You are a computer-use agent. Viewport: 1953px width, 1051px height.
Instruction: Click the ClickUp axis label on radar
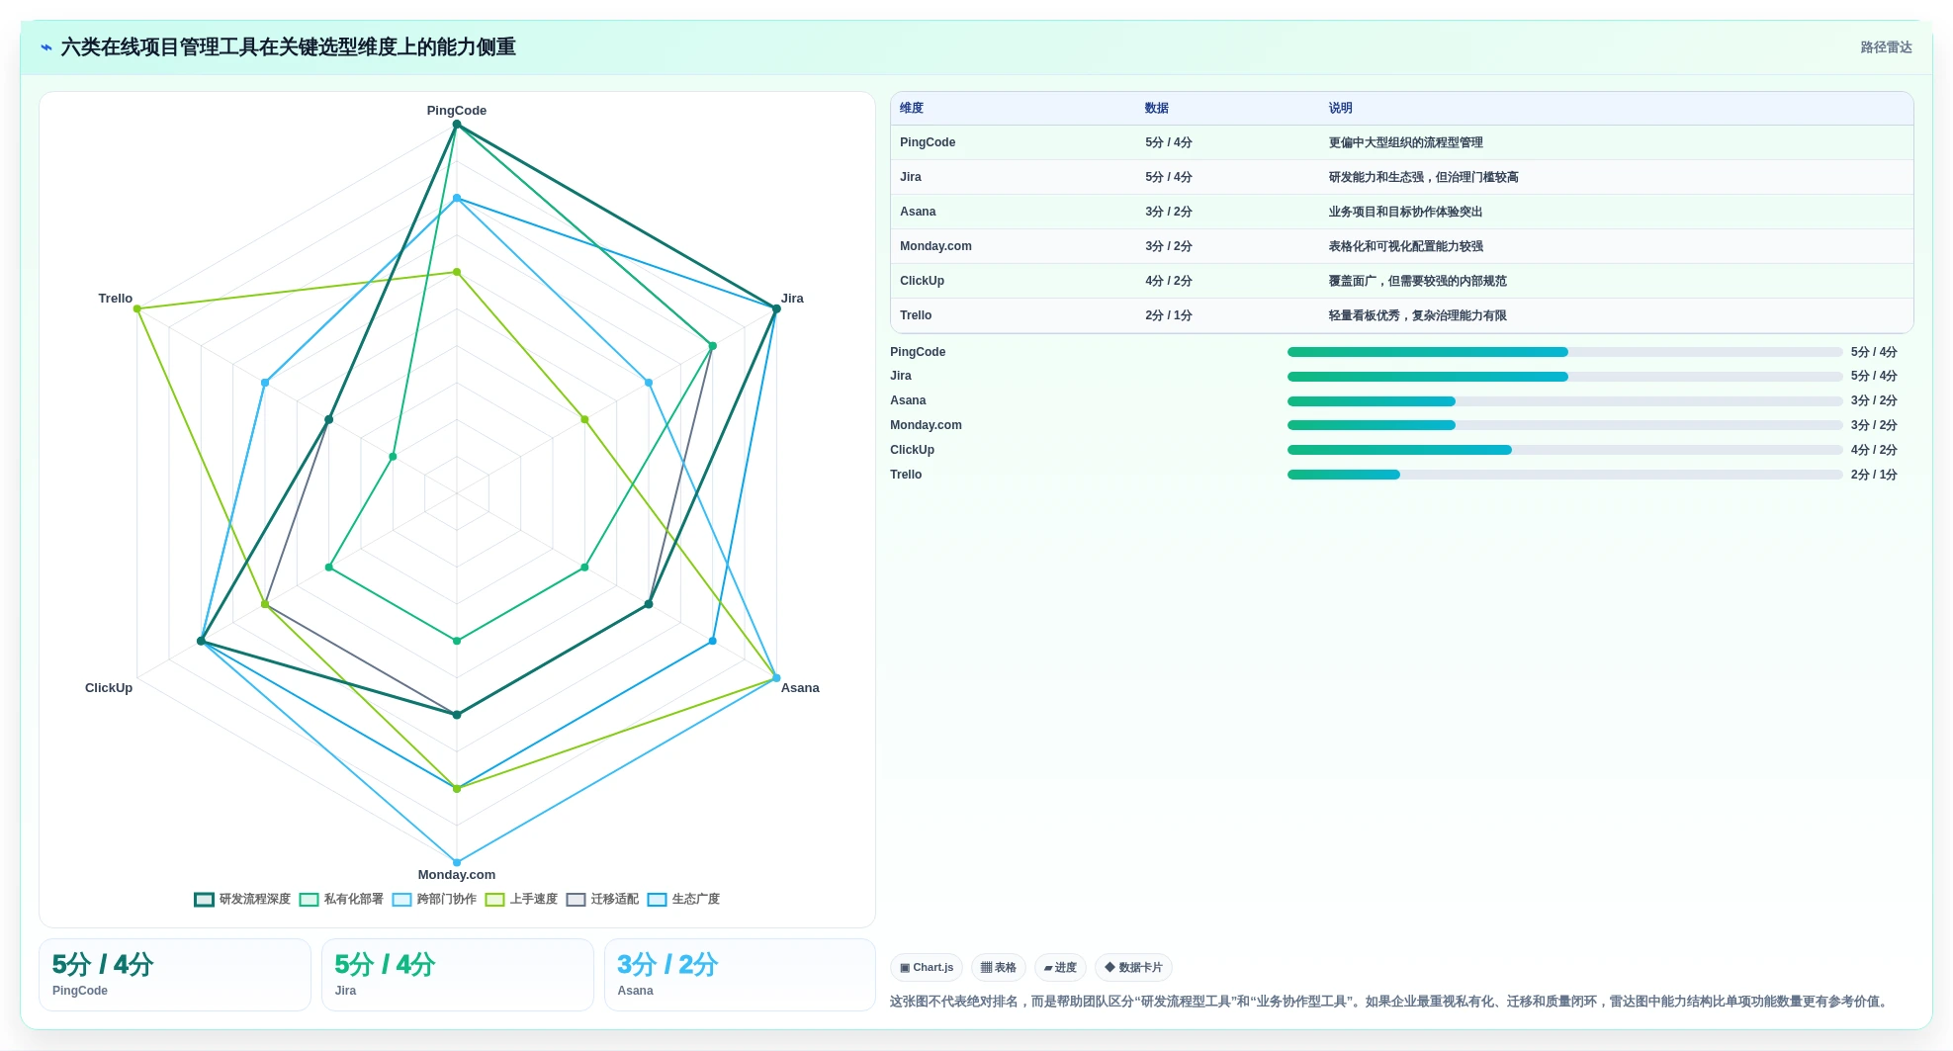(x=109, y=688)
